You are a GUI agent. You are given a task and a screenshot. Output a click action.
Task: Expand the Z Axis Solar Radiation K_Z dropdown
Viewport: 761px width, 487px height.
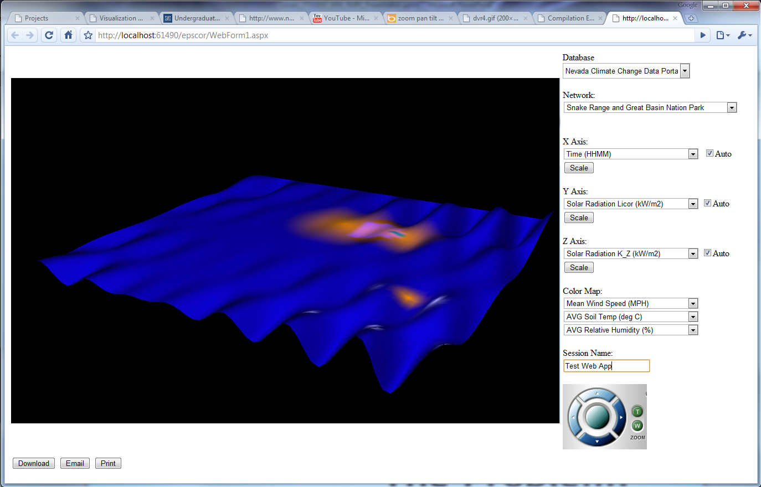click(631, 253)
